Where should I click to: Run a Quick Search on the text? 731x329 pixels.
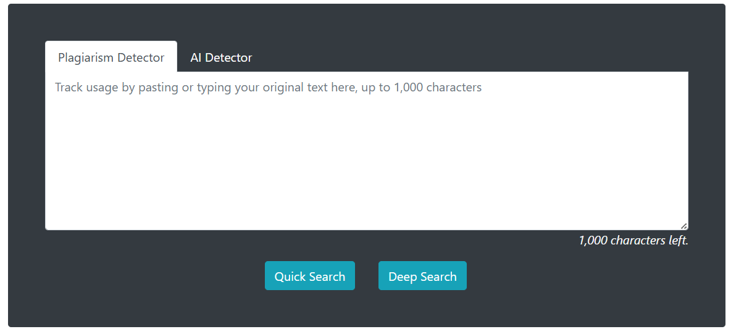[309, 276]
